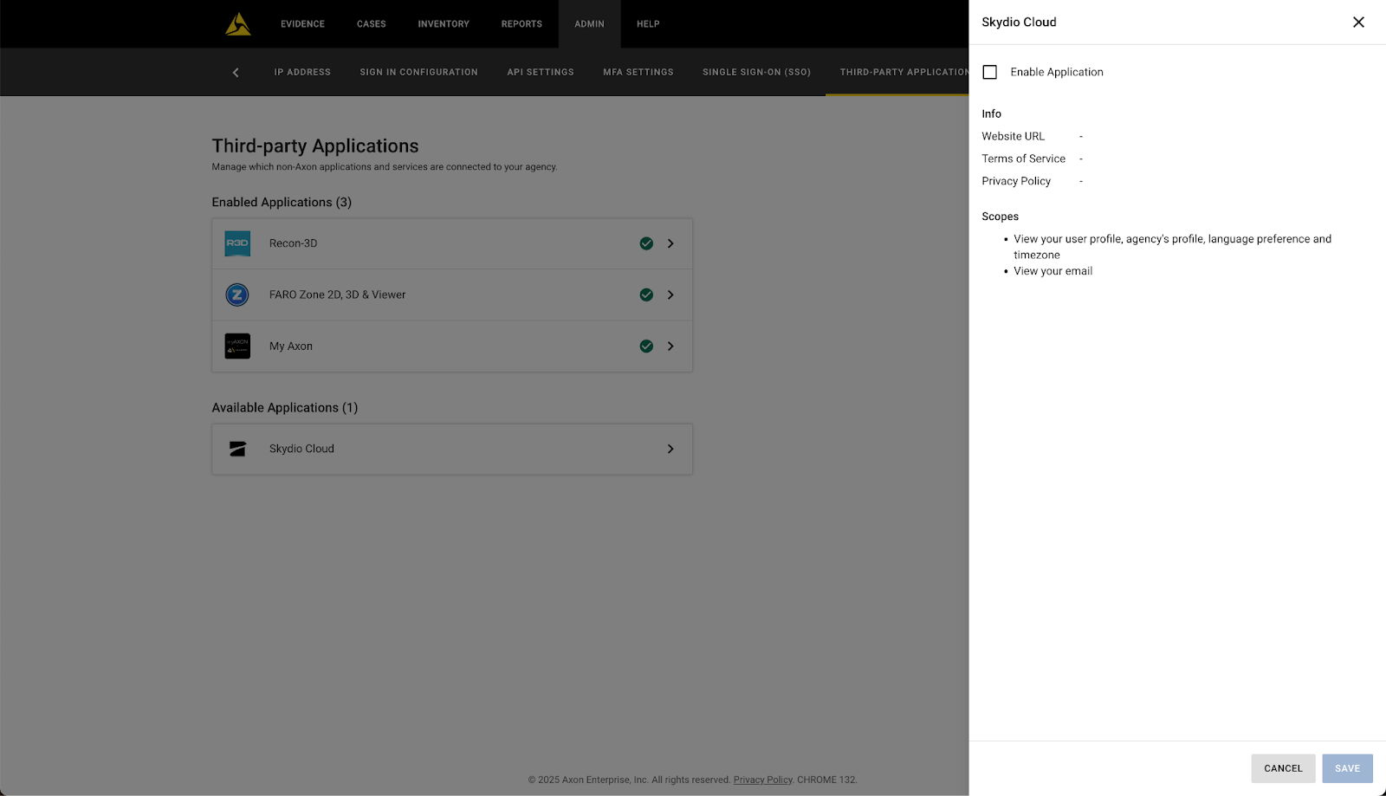The image size is (1386, 796).
Task: Open the Reports menu
Action: (521, 24)
